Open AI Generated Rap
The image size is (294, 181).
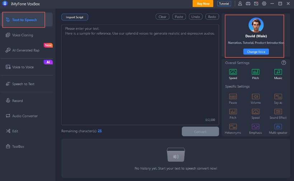pos(26,50)
